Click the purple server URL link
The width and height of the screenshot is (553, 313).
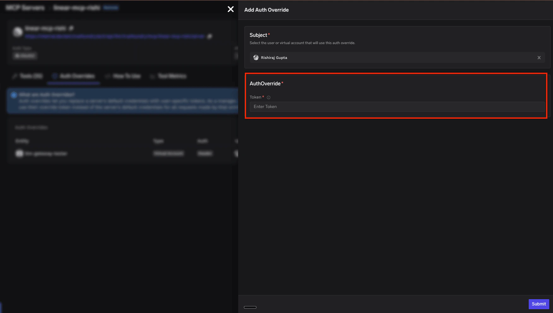click(115, 36)
